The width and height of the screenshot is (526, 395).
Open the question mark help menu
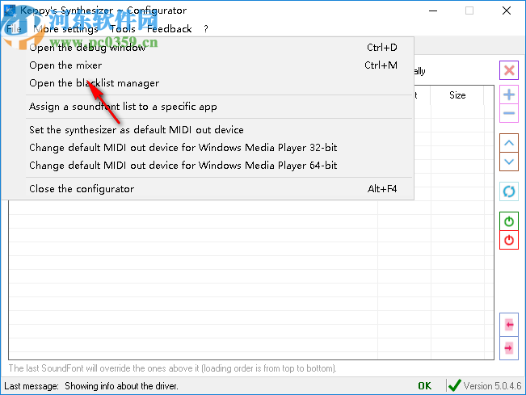(206, 29)
